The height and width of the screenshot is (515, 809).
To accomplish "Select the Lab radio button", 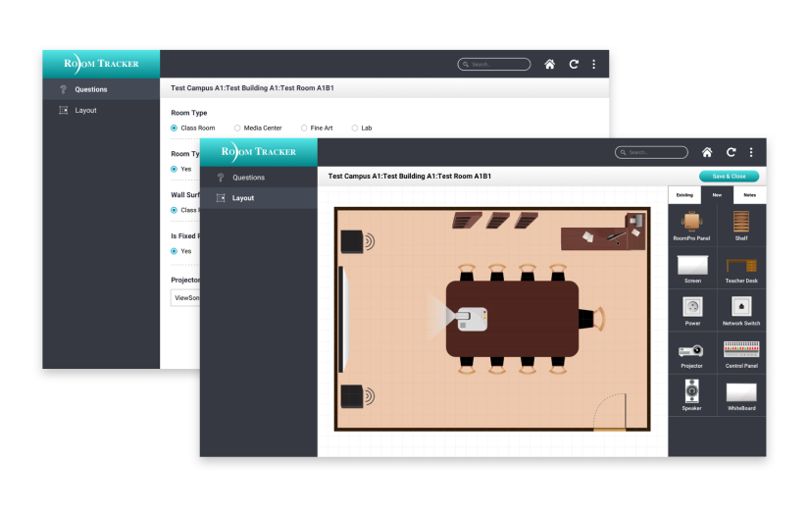I will 354,128.
